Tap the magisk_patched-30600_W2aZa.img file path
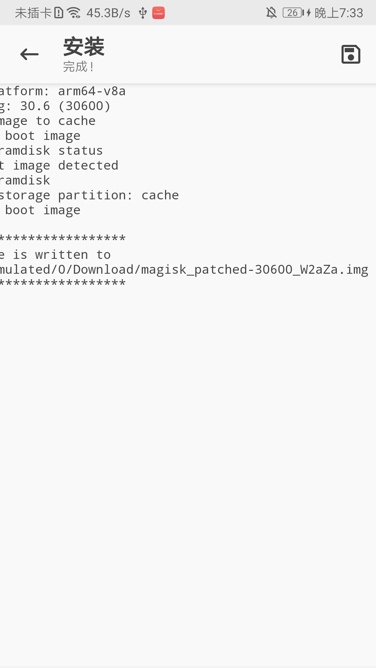Image resolution: width=376 pixels, height=668 pixels. 184,270
